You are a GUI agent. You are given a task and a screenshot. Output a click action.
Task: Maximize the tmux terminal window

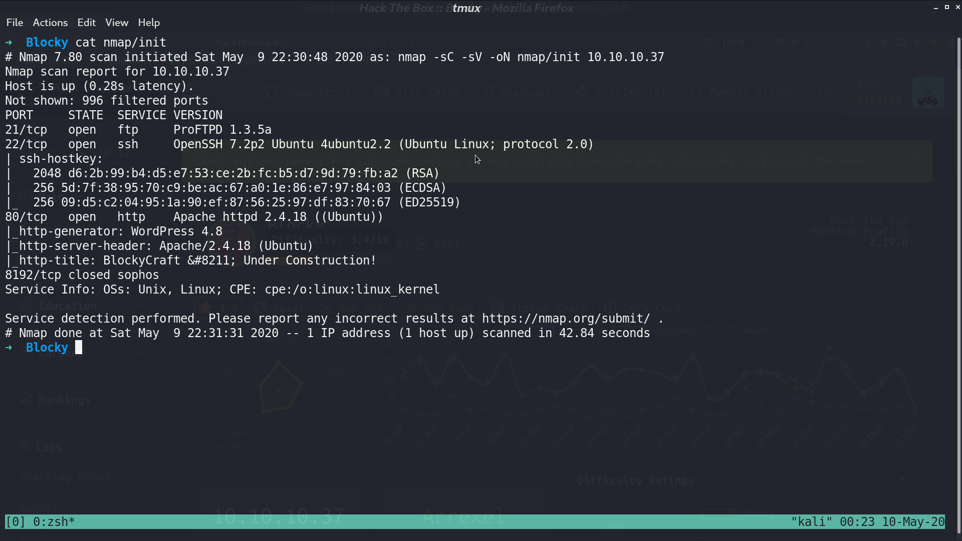point(947,8)
